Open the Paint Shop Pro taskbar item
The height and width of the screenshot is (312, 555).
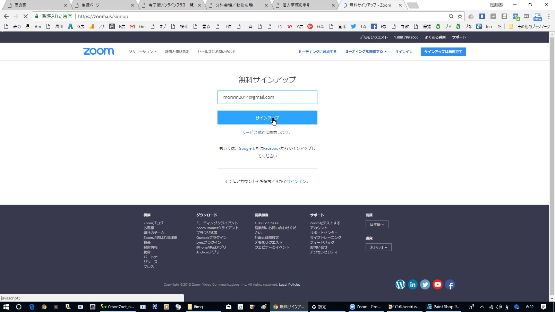coord(443,307)
